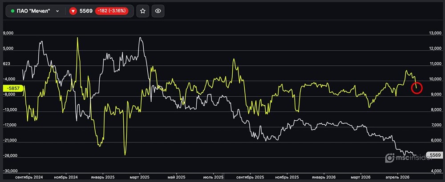The image size is (445, 182).
Task: Click the 'май 2025' time axis label
Action: (x=176, y=177)
